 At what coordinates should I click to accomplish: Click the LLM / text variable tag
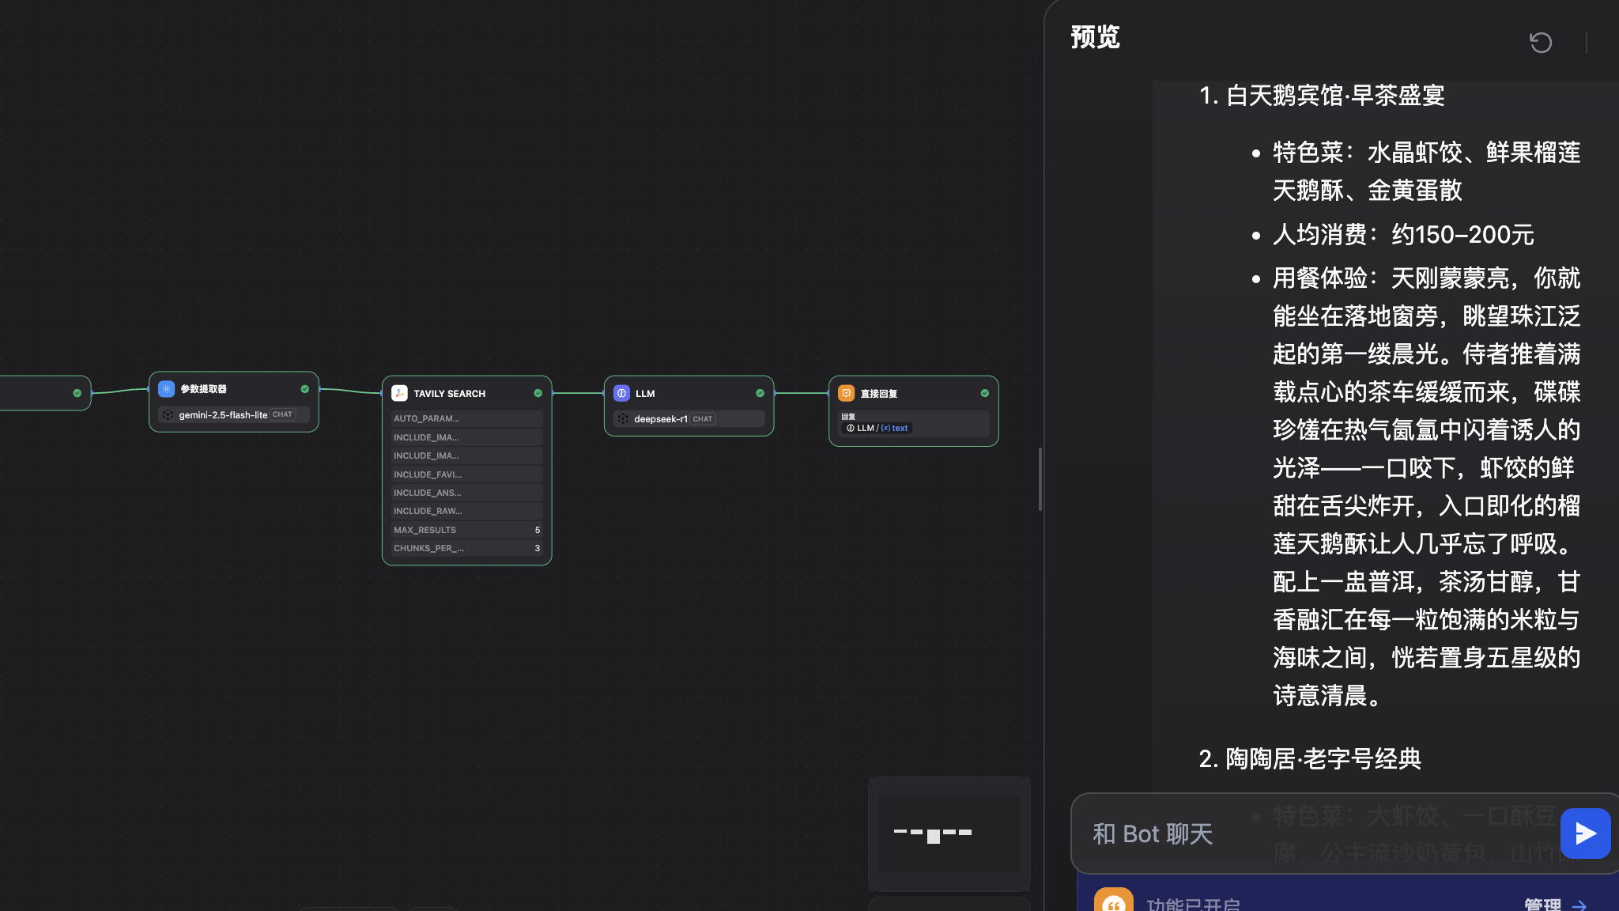(877, 428)
